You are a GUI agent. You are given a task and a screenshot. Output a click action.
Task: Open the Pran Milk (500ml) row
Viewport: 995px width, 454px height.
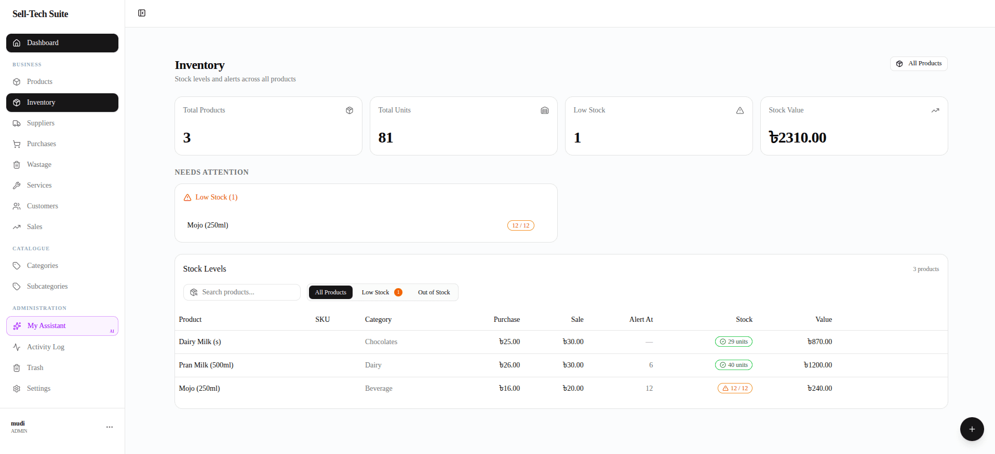pyautogui.click(x=561, y=365)
